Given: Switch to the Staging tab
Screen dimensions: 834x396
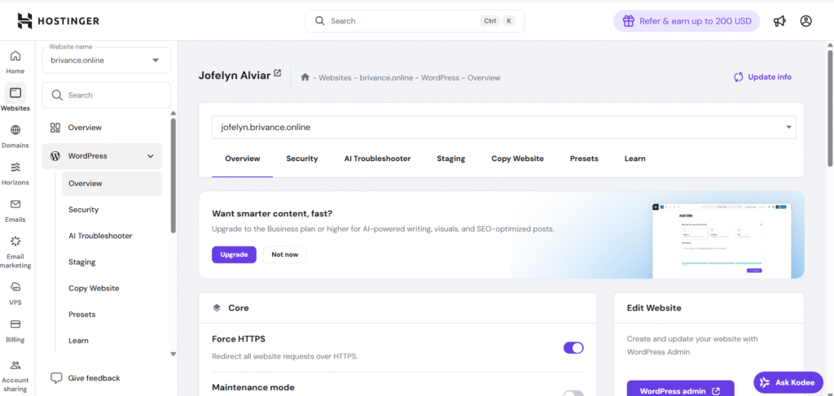Looking at the screenshot, I should [x=450, y=159].
